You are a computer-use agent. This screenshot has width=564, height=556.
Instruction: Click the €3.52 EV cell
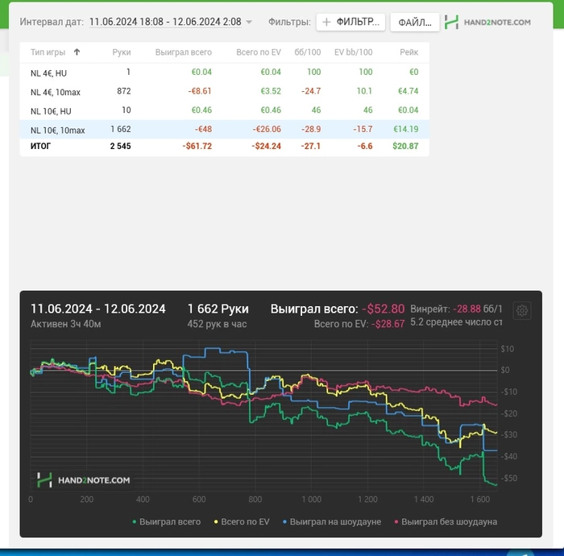click(271, 91)
